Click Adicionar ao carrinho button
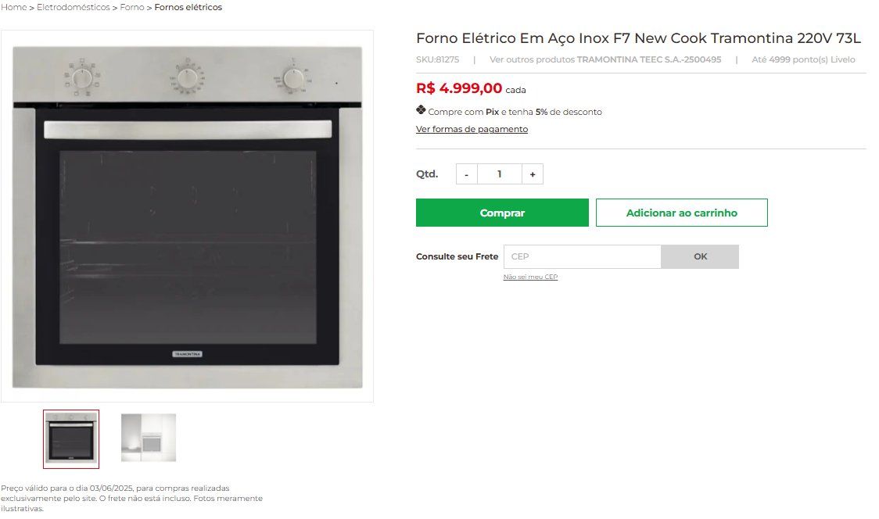This screenshot has height=519, width=879. (x=682, y=213)
